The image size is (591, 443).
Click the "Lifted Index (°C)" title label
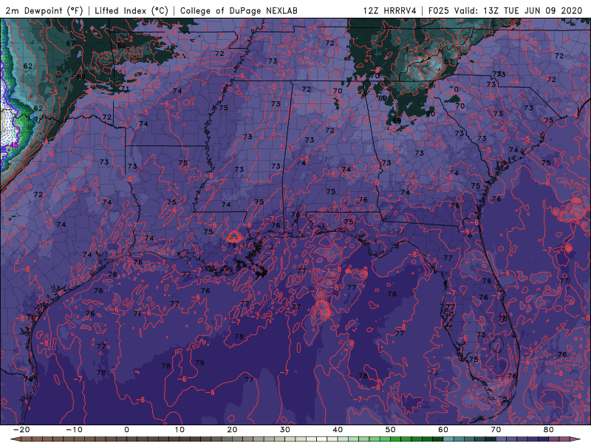131,10
